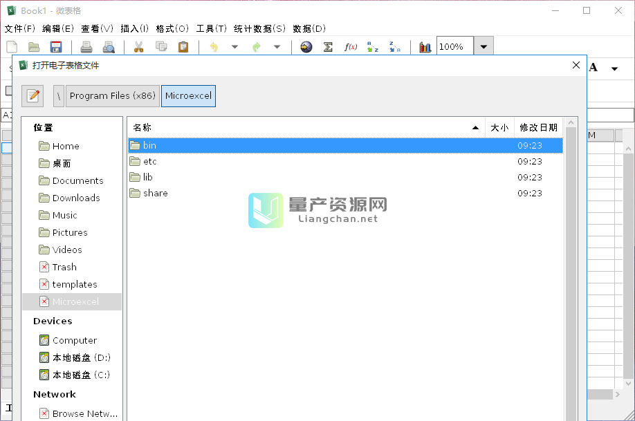Sort files by 大小 column header
635x421 pixels.
point(499,127)
